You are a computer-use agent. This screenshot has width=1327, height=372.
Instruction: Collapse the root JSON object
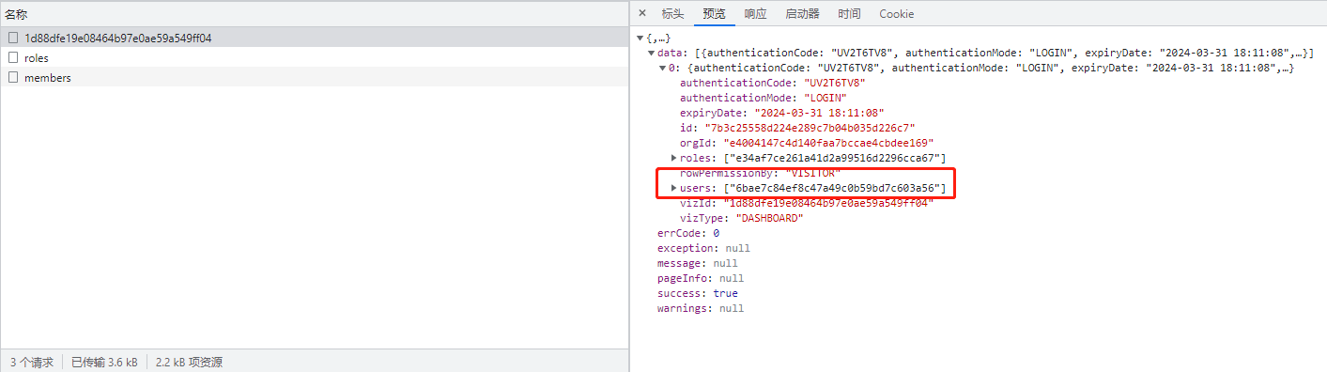640,38
